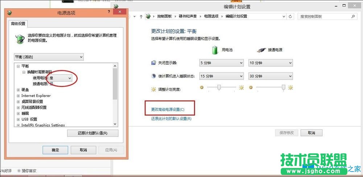This screenshot has height=177, width=363.
Task: Click plugged-in brightness slider thumb
Action: (x=283, y=87)
